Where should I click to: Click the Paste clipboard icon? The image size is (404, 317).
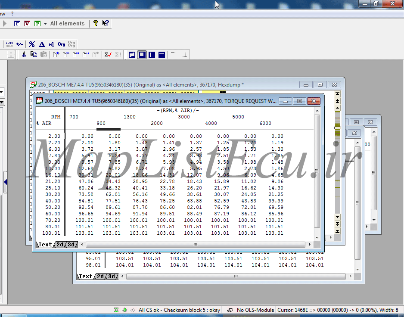click(44, 54)
